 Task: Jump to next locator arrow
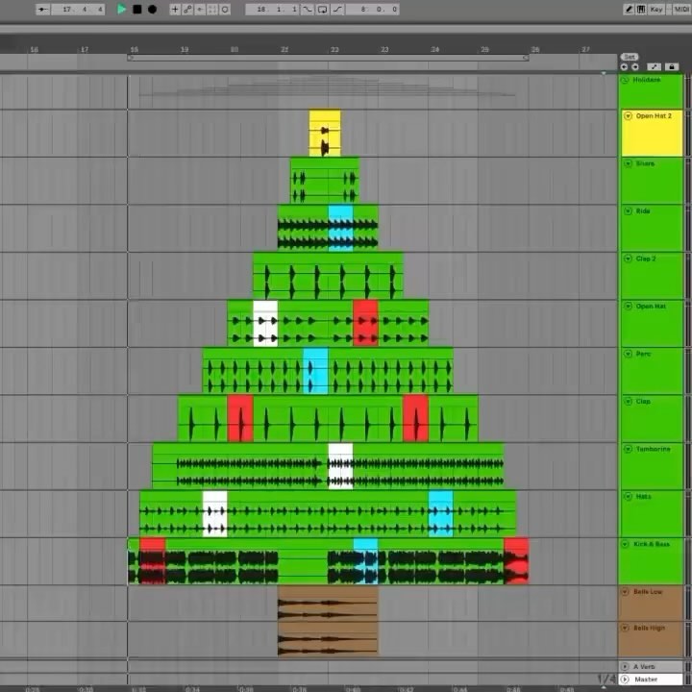click(x=635, y=67)
